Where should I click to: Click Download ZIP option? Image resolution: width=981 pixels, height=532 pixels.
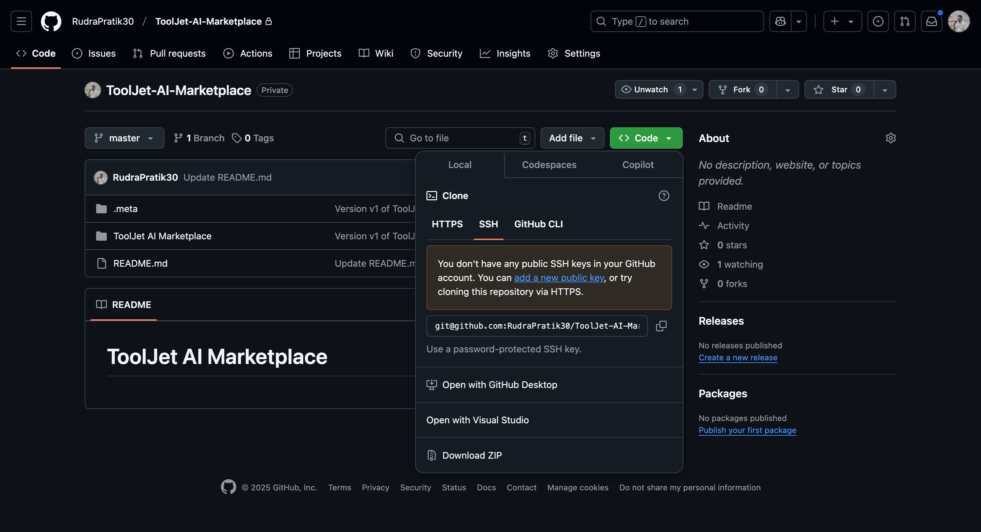[472, 455]
